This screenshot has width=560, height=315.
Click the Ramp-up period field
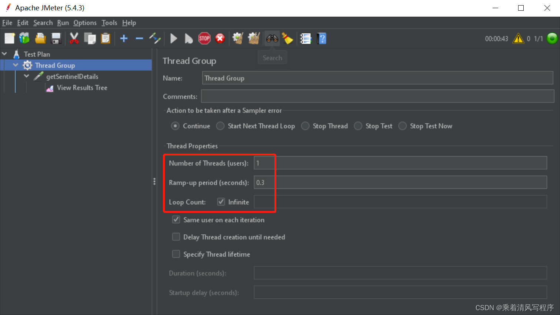400,182
